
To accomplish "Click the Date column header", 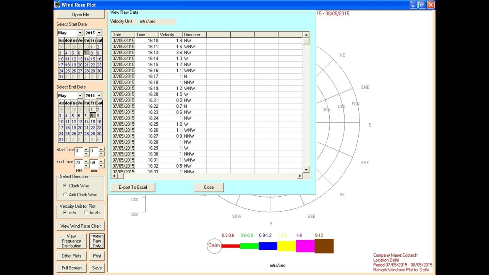I will [x=123, y=34].
